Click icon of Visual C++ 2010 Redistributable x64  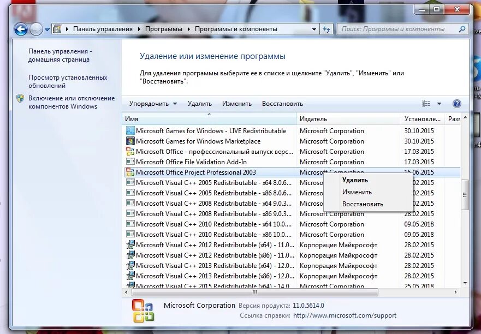130,224
